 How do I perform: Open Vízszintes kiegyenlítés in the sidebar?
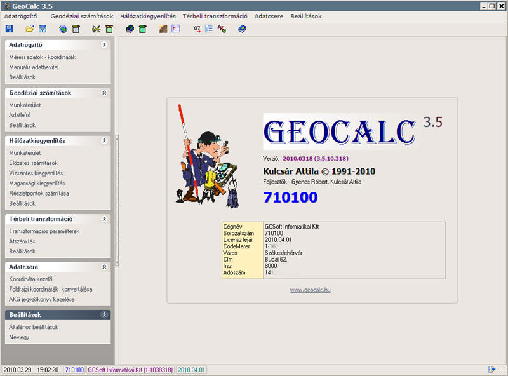pyautogui.click(x=36, y=173)
